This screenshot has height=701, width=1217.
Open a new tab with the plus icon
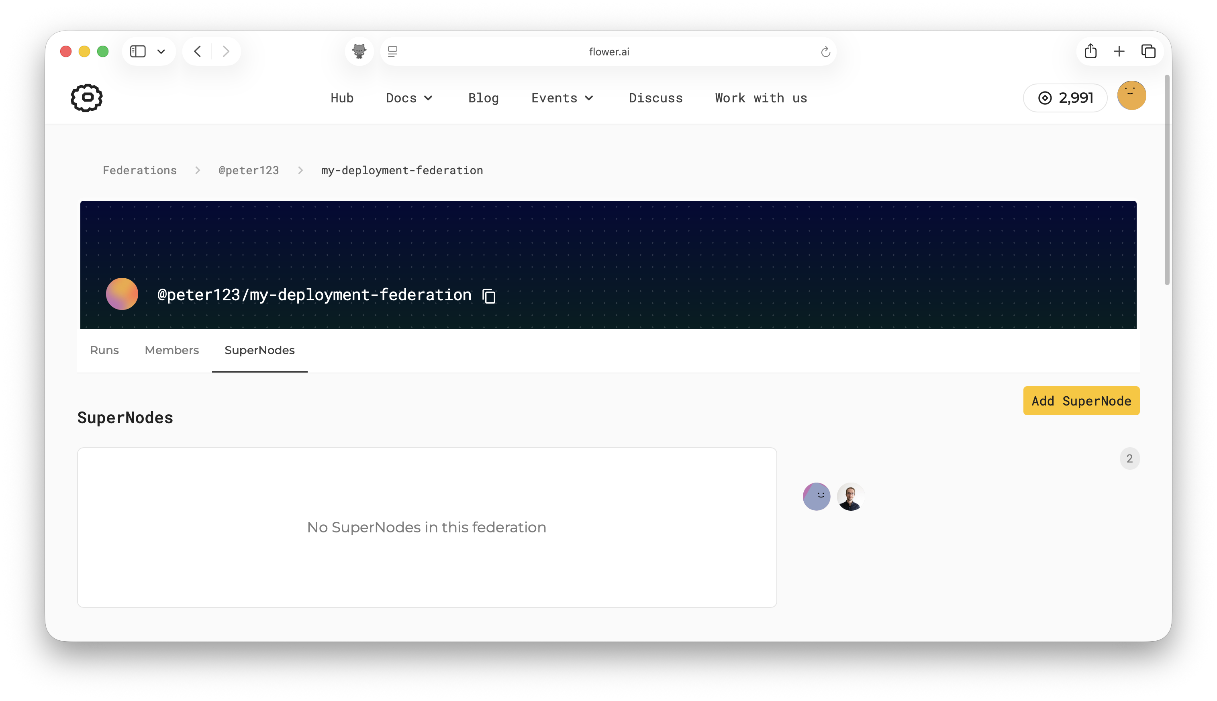(x=1119, y=51)
